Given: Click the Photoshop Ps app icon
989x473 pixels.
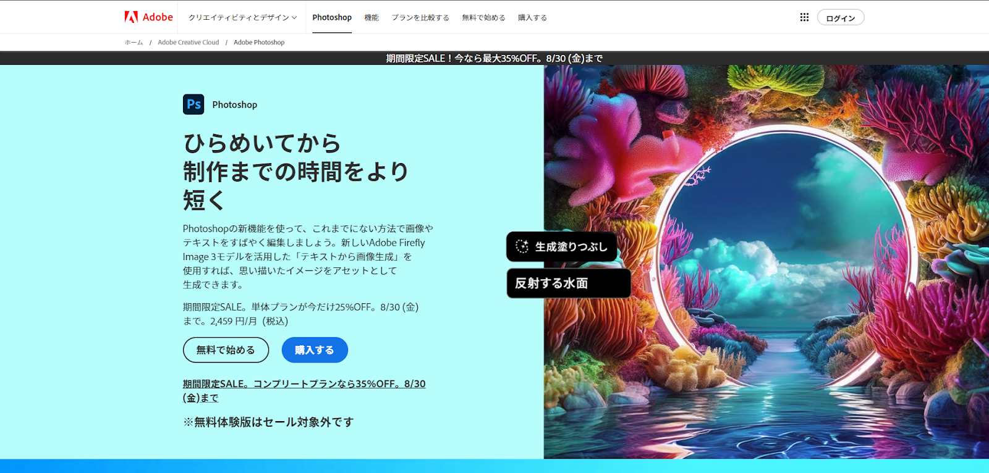Looking at the screenshot, I should point(193,104).
